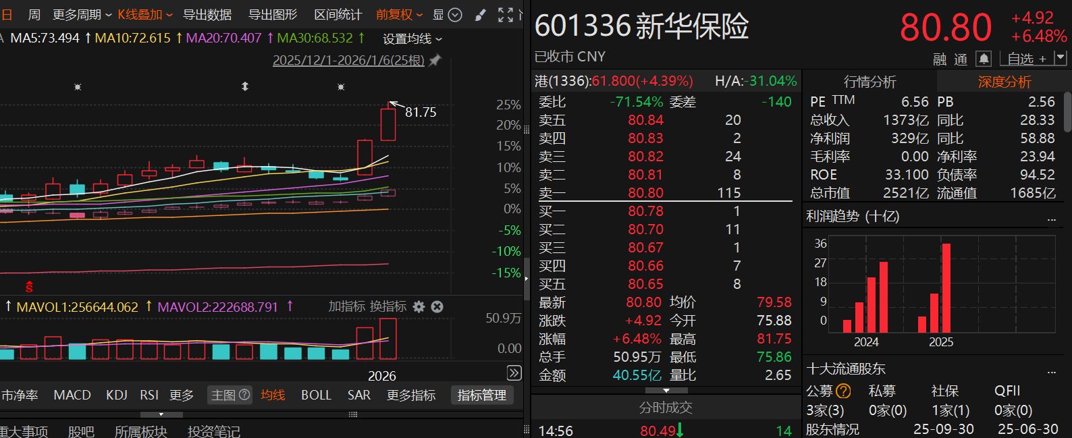This screenshot has width=1072, height=438.
Task: Switch to the 行情分析 tab
Action: [869, 82]
